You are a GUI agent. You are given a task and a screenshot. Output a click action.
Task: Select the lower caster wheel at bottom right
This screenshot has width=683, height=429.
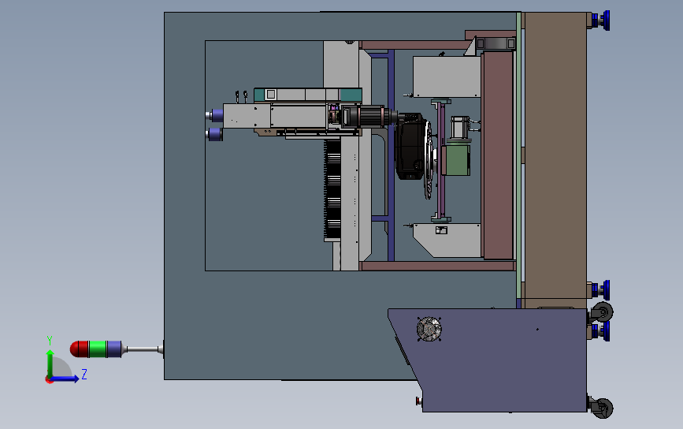pyautogui.click(x=603, y=408)
